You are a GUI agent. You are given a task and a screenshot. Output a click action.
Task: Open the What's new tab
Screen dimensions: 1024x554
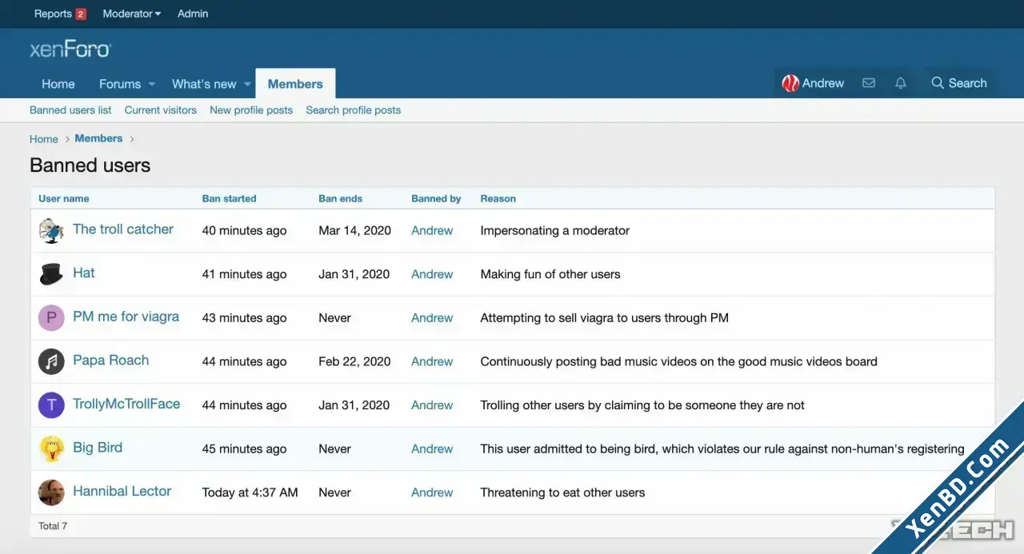[204, 84]
